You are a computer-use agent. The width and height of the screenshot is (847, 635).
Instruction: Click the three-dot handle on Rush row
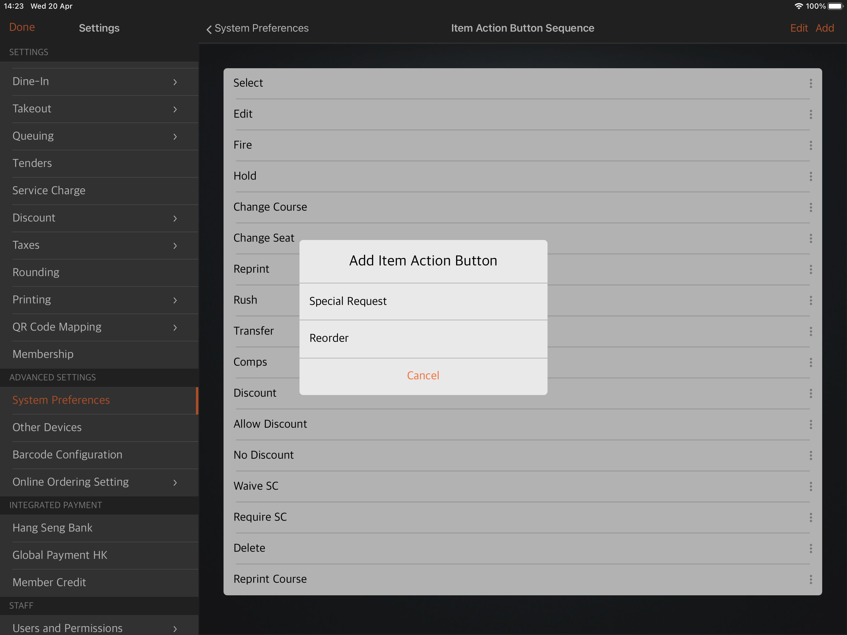(811, 300)
